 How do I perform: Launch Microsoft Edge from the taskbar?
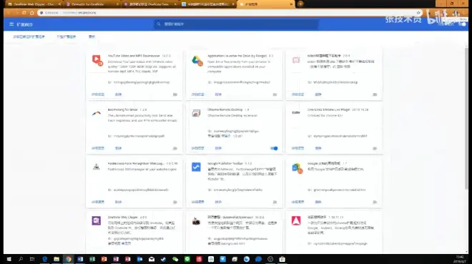44,259
